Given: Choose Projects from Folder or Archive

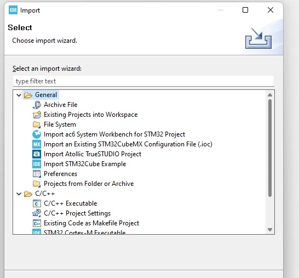Looking at the screenshot, I should point(89,184).
